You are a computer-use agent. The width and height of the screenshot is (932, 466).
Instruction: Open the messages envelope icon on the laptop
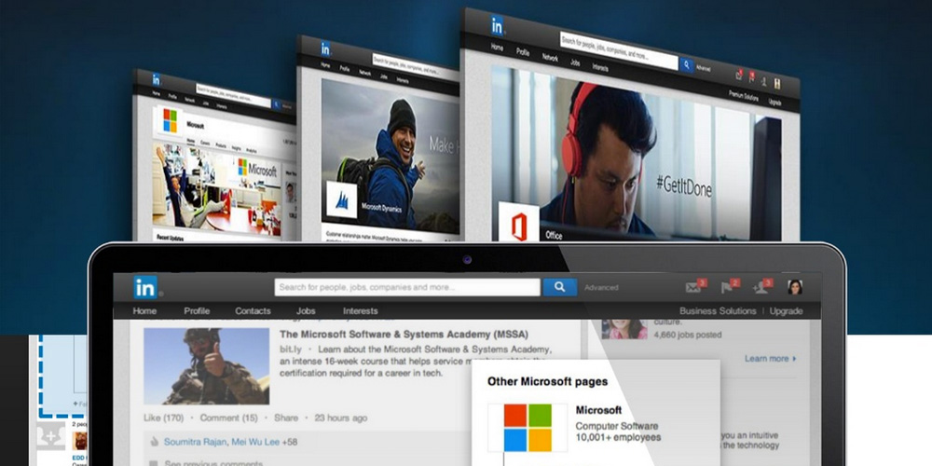click(692, 287)
